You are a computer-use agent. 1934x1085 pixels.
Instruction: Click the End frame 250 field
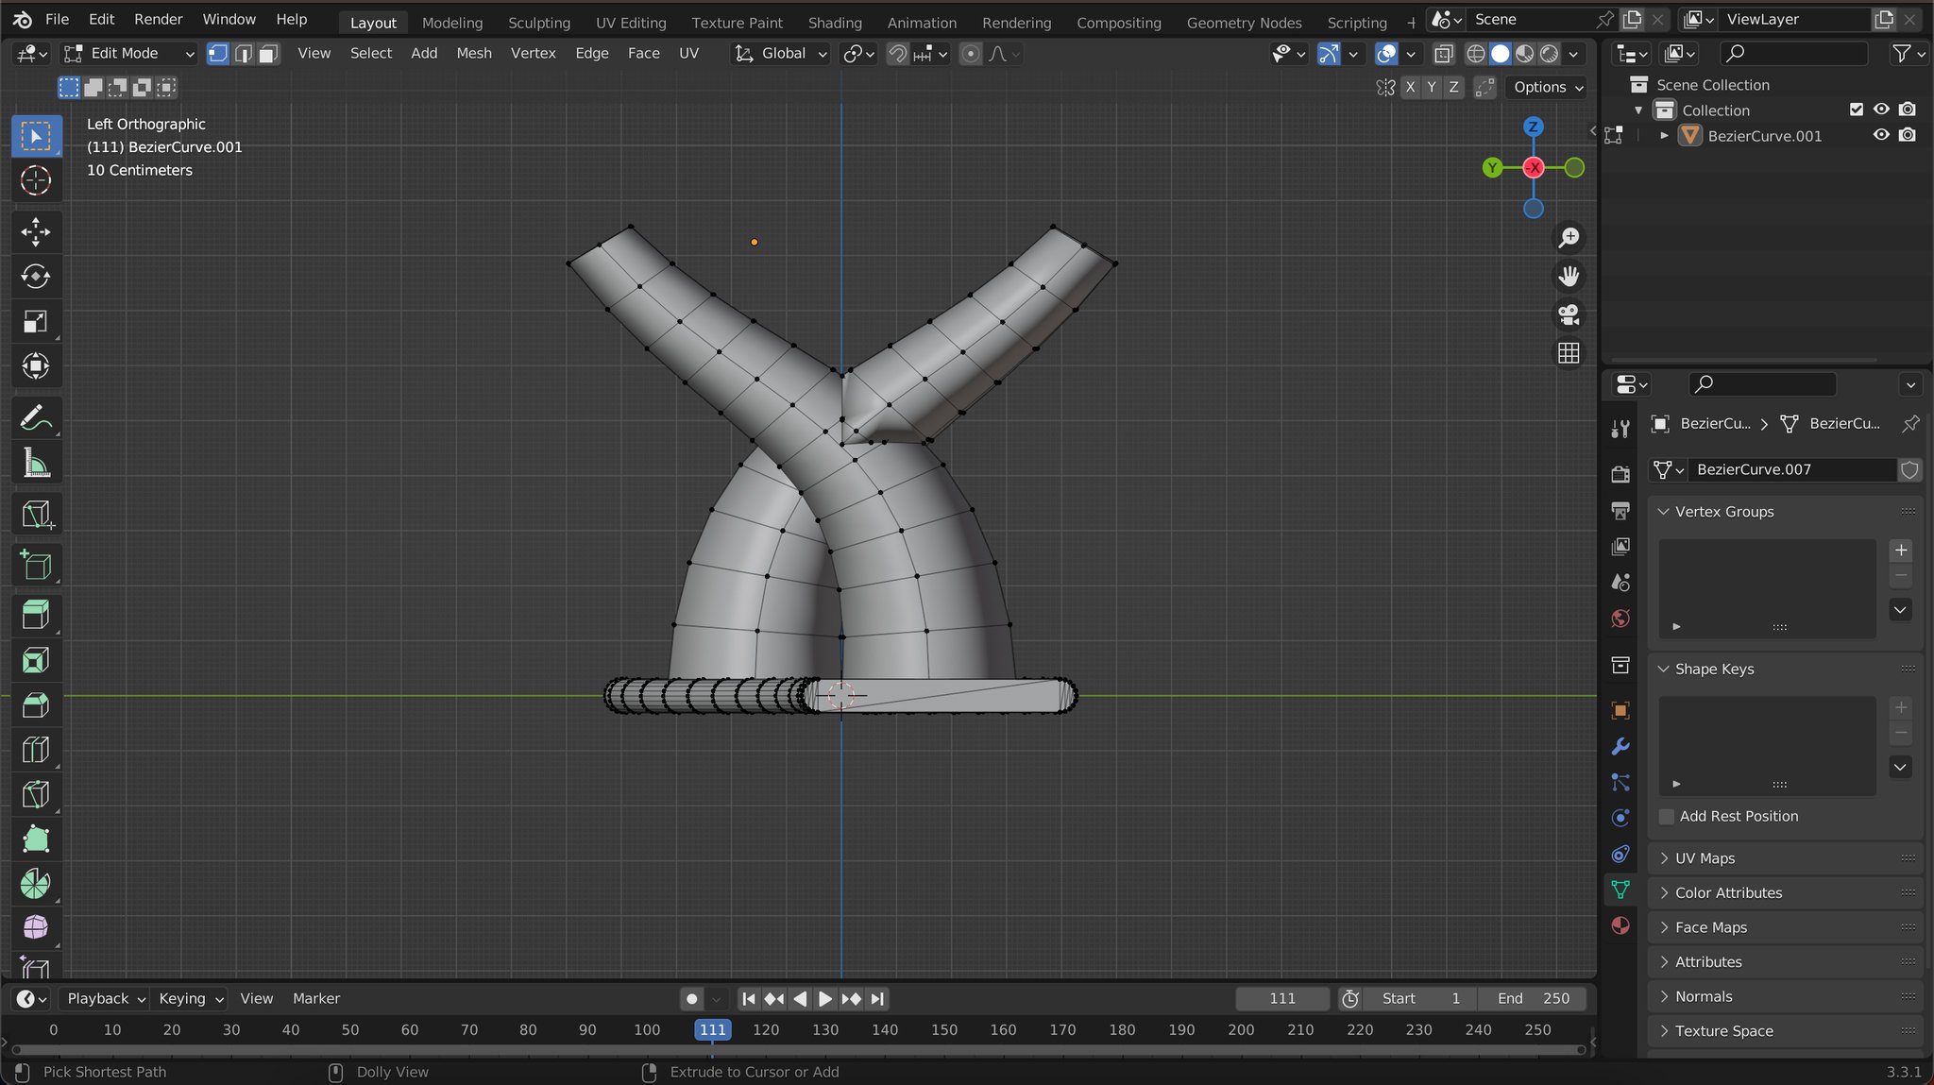click(1534, 998)
